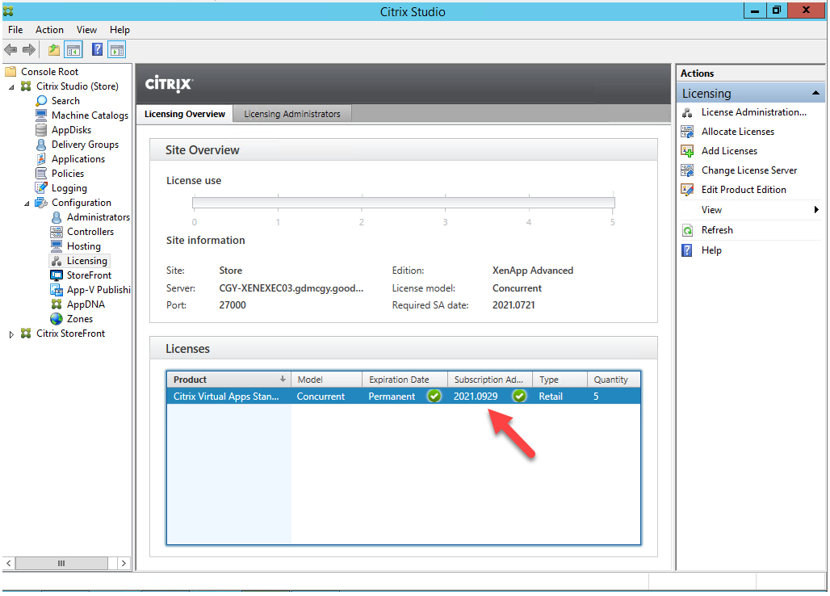The width and height of the screenshot is (830, 596).
Task: Select the Hosting icon
Action: coord(57,246)
